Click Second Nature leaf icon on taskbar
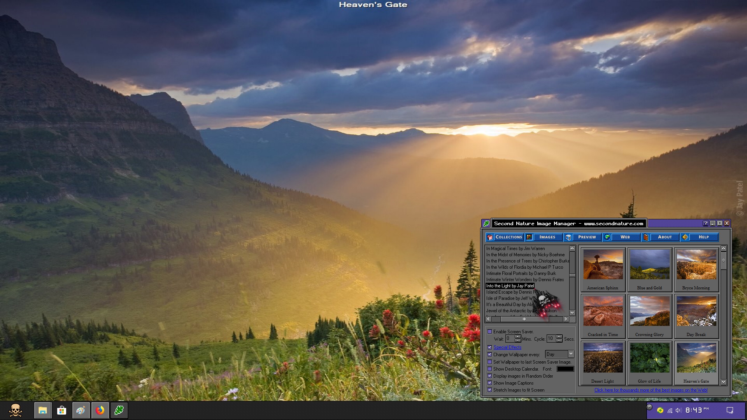This screenshot has height=420, width=747. 119,410
